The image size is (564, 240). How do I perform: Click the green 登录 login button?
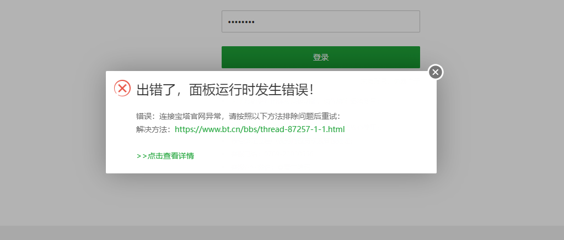[320, 57]
